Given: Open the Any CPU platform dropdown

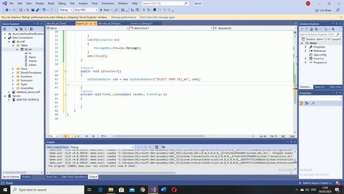Looking at the screenshot, I should 86,10.
